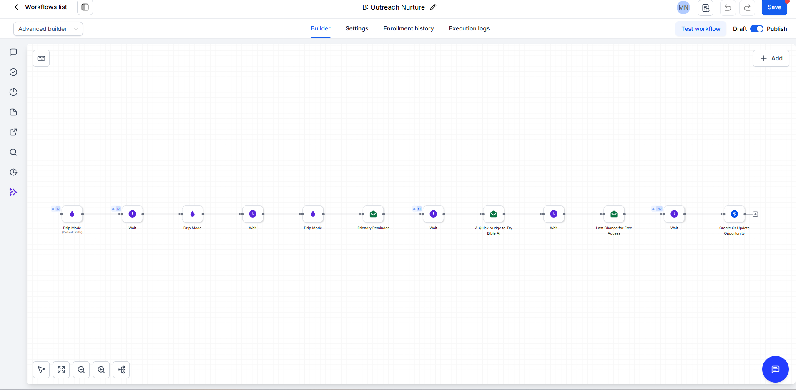Select the Create Or Update Opportunity node
Screen dimensions: 796x390
coord(734,214)
